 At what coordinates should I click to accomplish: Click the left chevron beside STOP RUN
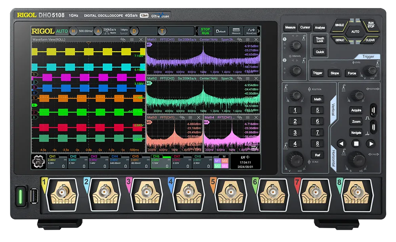pos(197,31)
